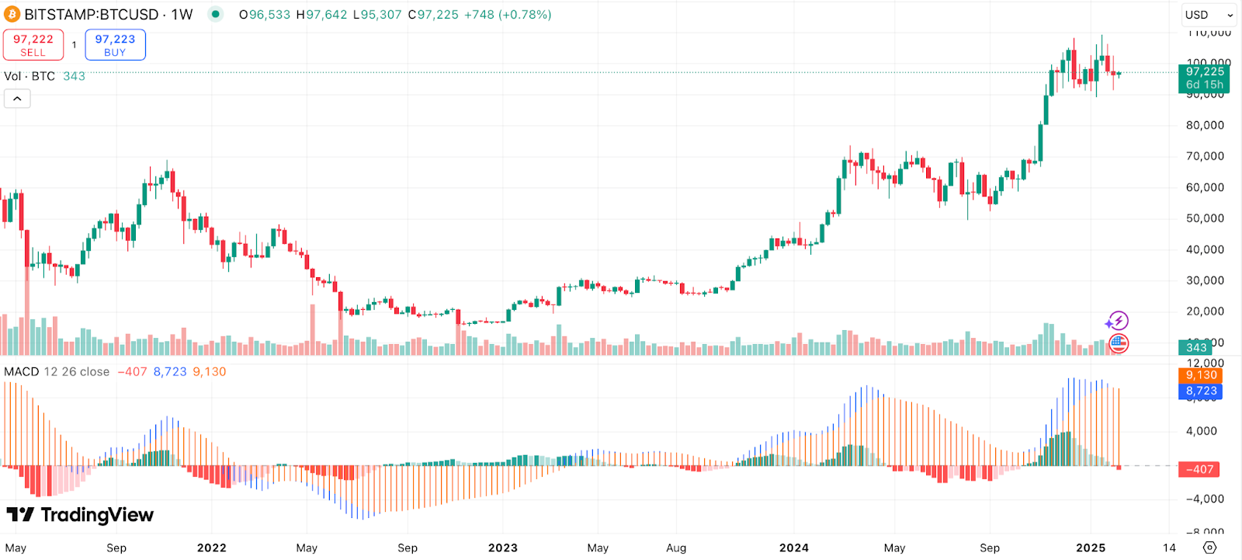Click the +748 (+0.78%) change value
The height and width of the screenshot is (560, 1242).
(x=508, y=15)
